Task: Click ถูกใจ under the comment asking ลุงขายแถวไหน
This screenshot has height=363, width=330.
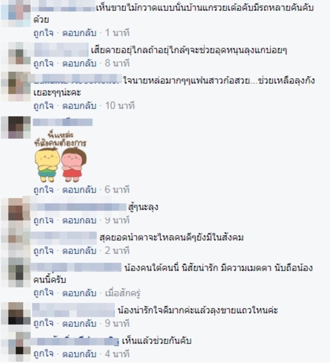Action: pyautogui.click(x=43, y=323)
